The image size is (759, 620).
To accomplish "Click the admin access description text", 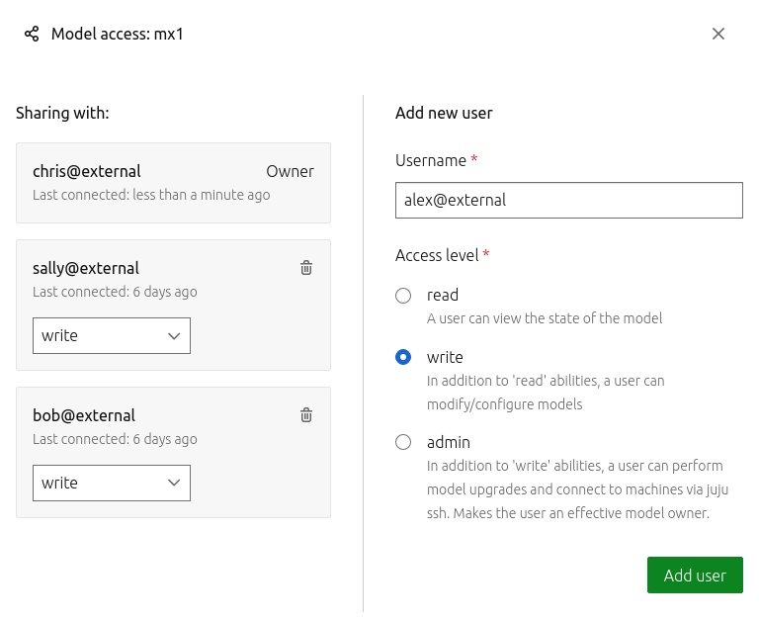I will point(575,489).
